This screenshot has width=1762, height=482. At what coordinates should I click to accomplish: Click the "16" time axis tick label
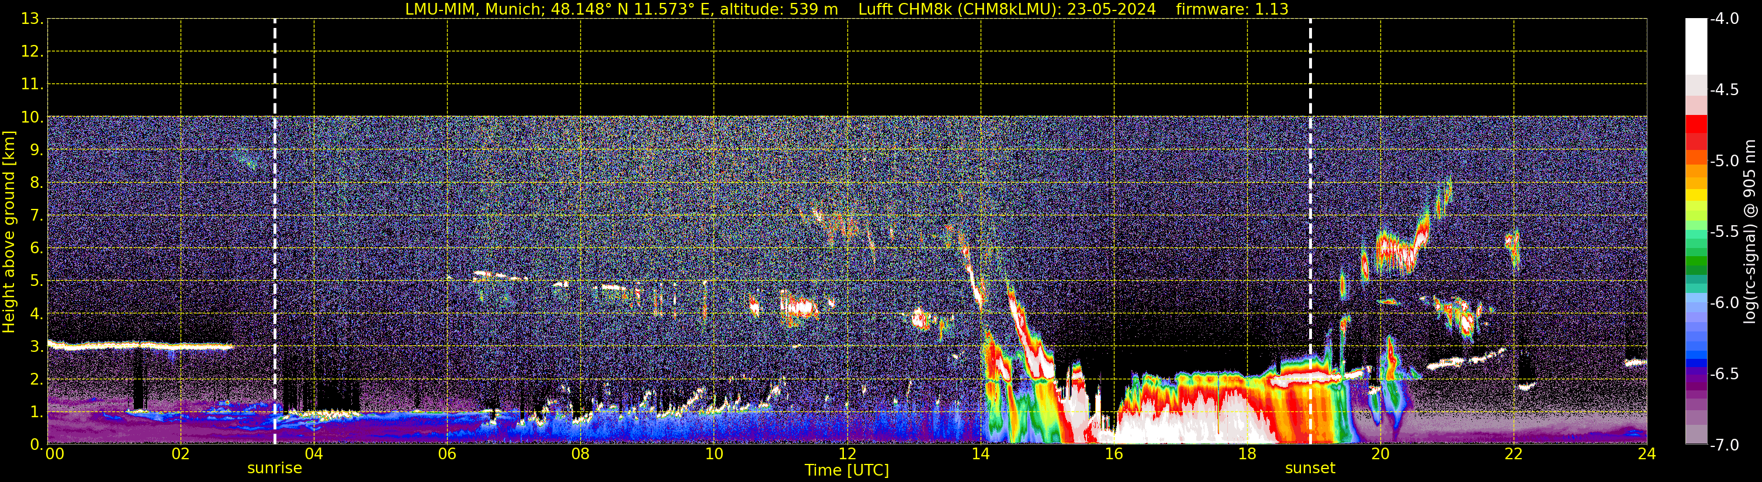click(x=1113, y=454)
